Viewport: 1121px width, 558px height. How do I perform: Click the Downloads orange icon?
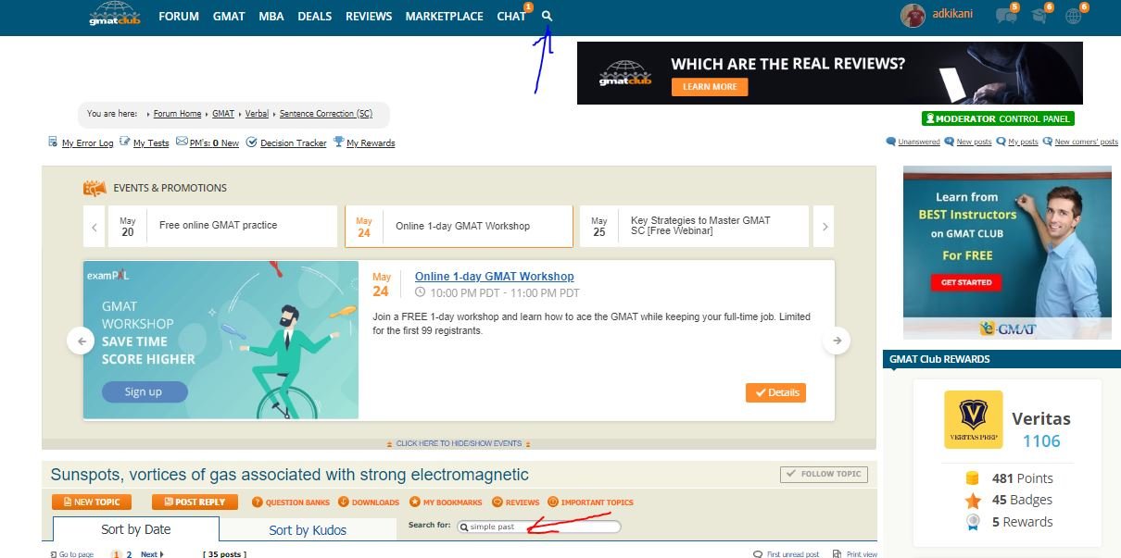coord(343,502)
